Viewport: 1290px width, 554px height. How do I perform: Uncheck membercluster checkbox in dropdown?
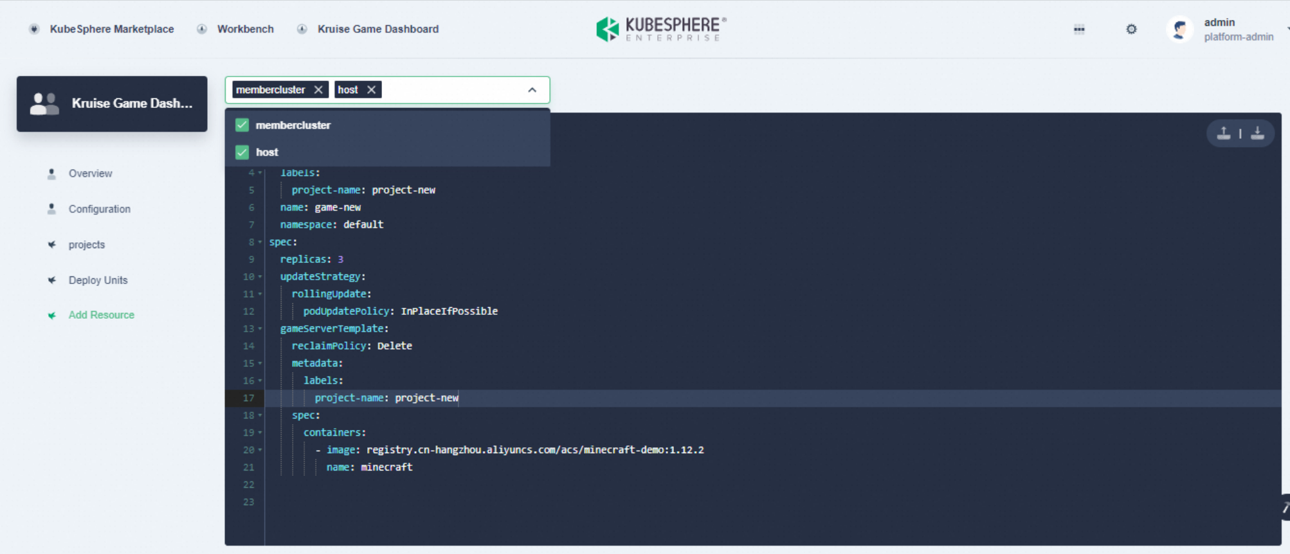click(x=242, y=125)
